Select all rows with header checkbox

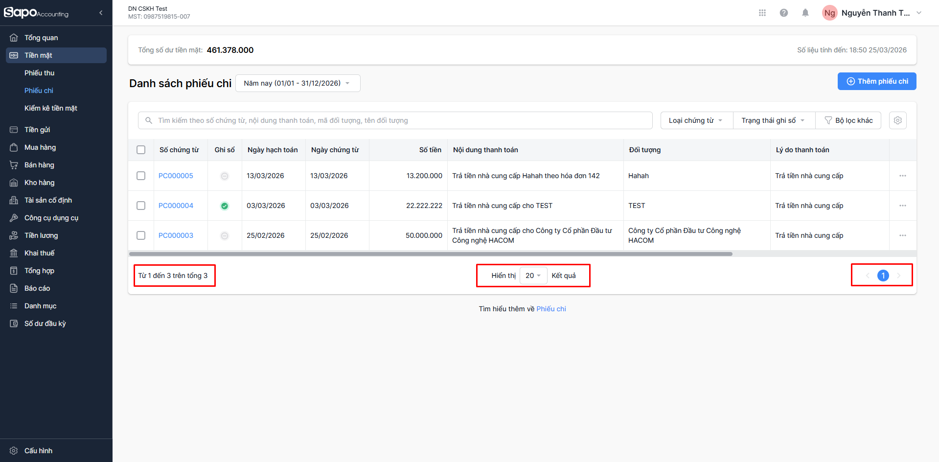(141, 150)
